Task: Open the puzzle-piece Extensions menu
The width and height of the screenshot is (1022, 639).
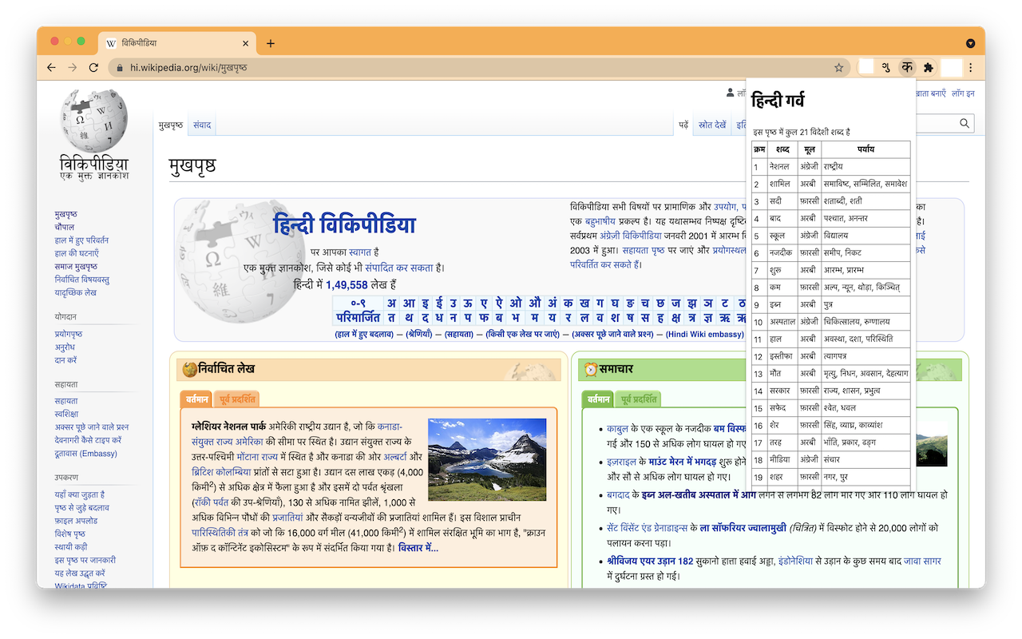Action: click(929, 68)
